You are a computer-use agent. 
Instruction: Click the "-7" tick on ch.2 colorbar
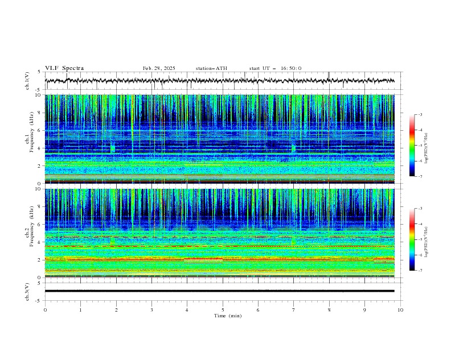pyautogui.click(x=420, y=270)
